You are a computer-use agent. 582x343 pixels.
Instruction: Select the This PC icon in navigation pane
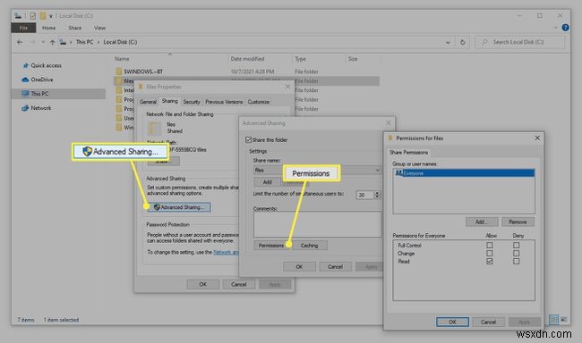[25, 94]
